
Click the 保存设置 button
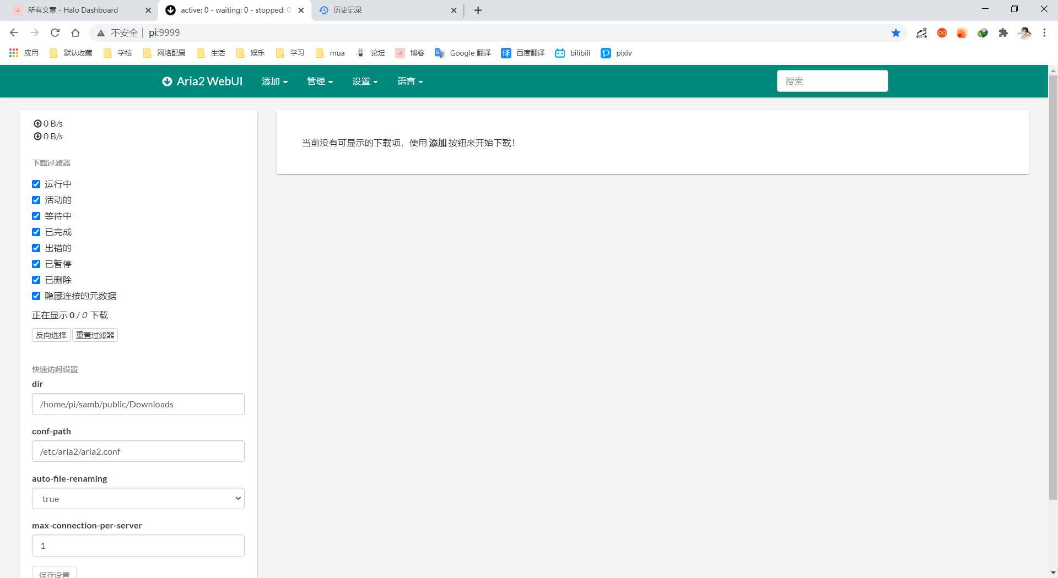(x=54, y=572)
